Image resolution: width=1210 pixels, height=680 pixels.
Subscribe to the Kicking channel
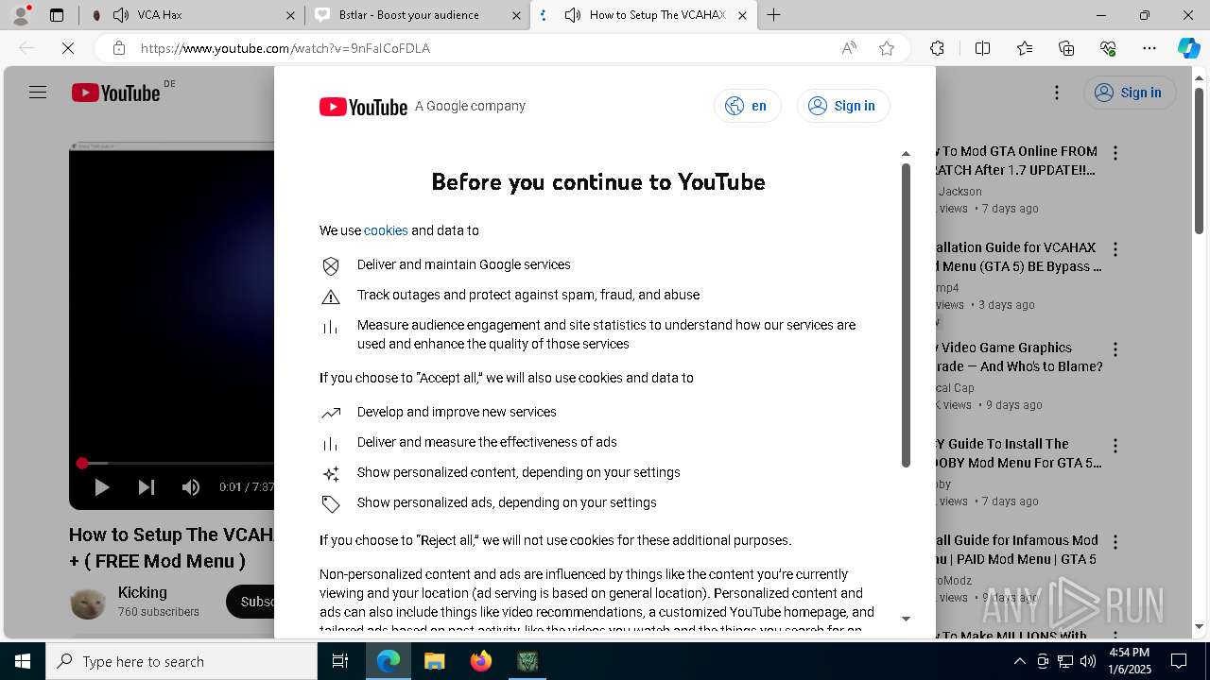(x=251, y=602)
